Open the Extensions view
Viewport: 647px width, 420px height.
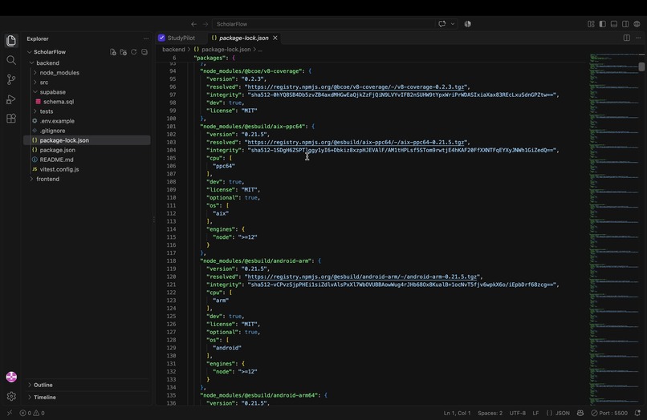pos(11,119)
